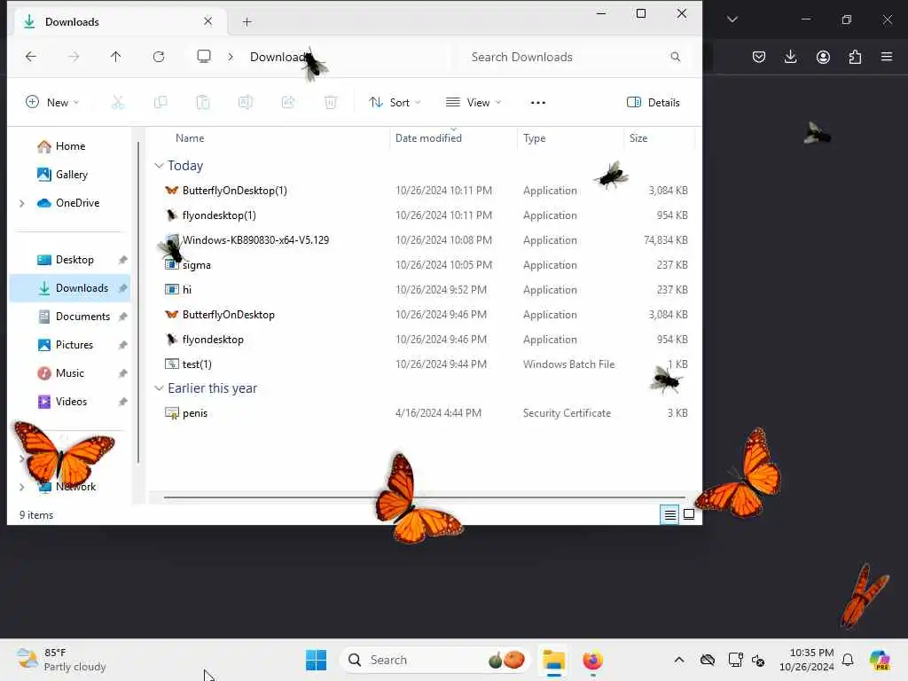Click the Firefox taskbar icon

point(592,660)
